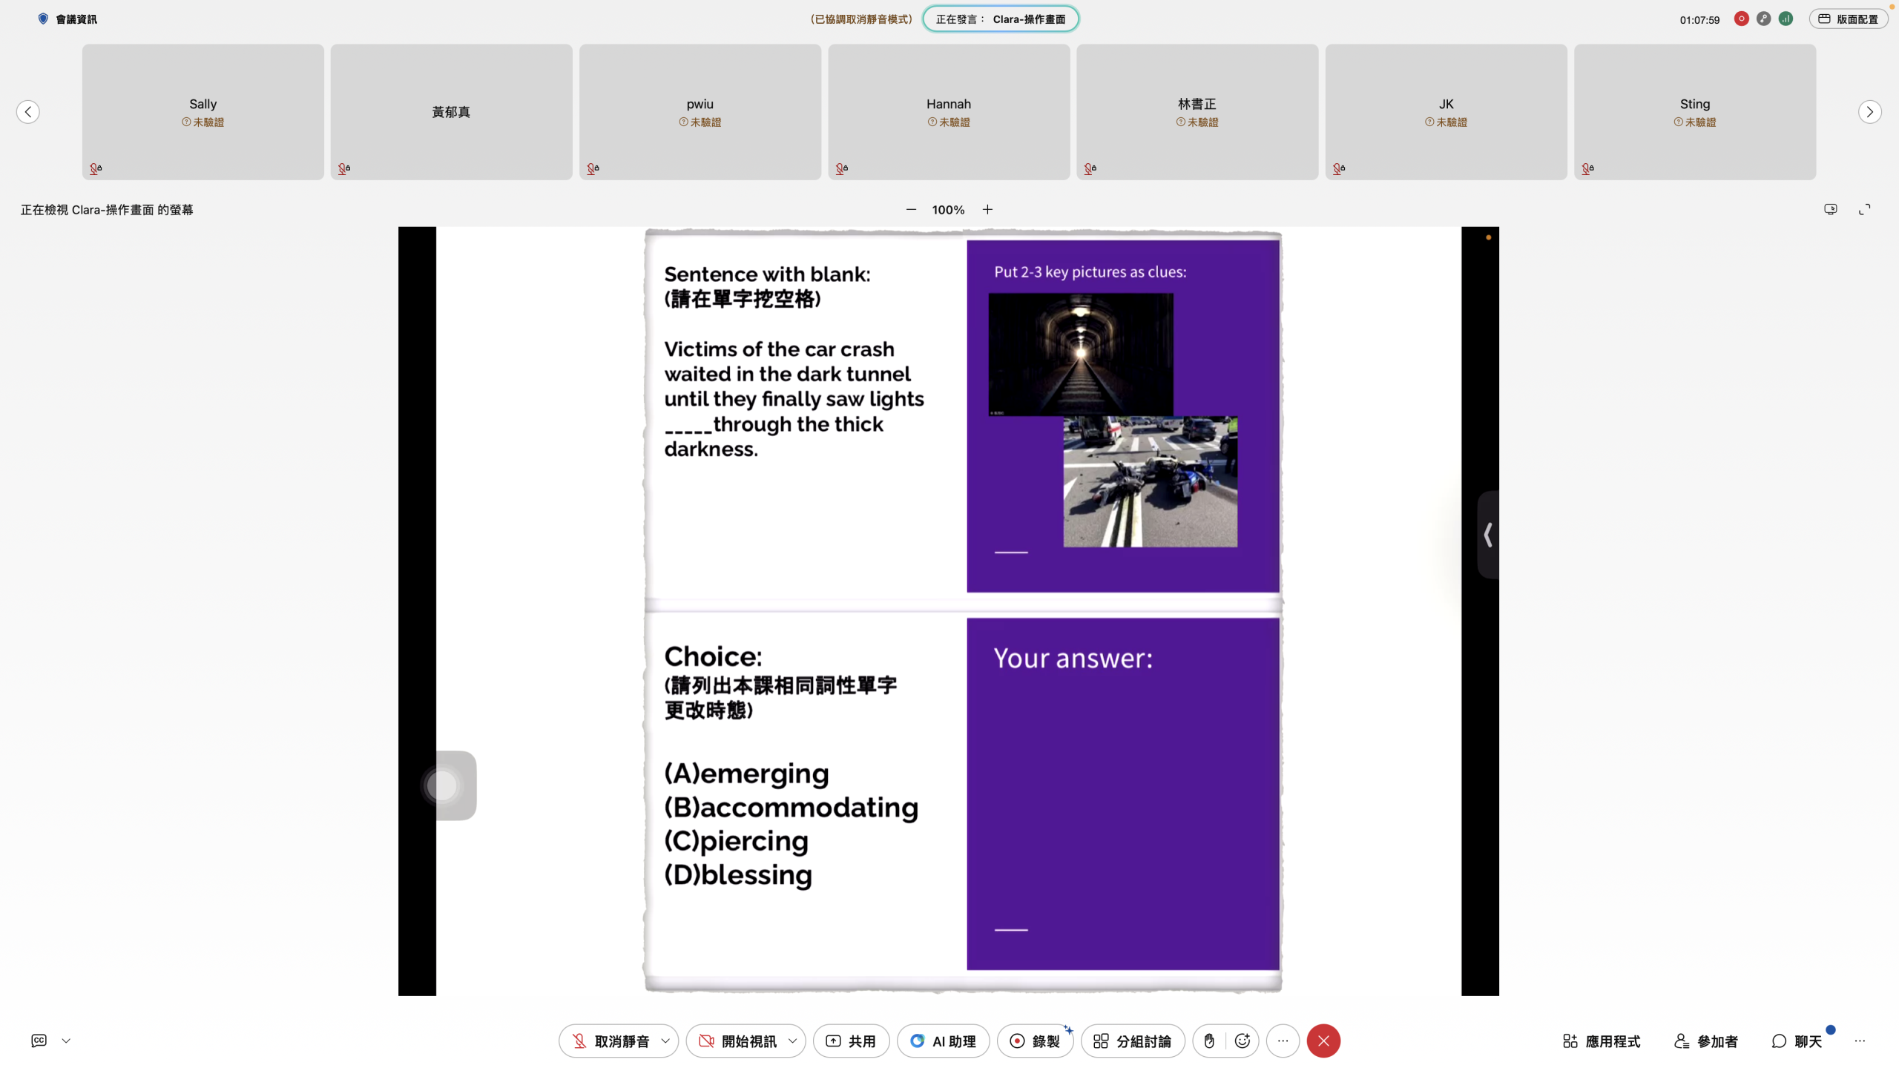
Task: Open the emoji reactions icon
Action: tap(1243, 1041)
